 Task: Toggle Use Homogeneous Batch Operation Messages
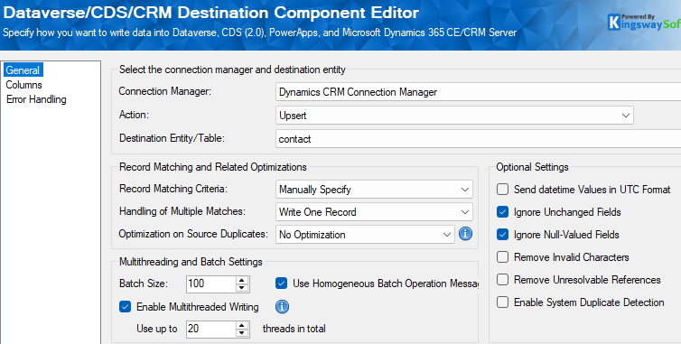(x=282, y=284)
